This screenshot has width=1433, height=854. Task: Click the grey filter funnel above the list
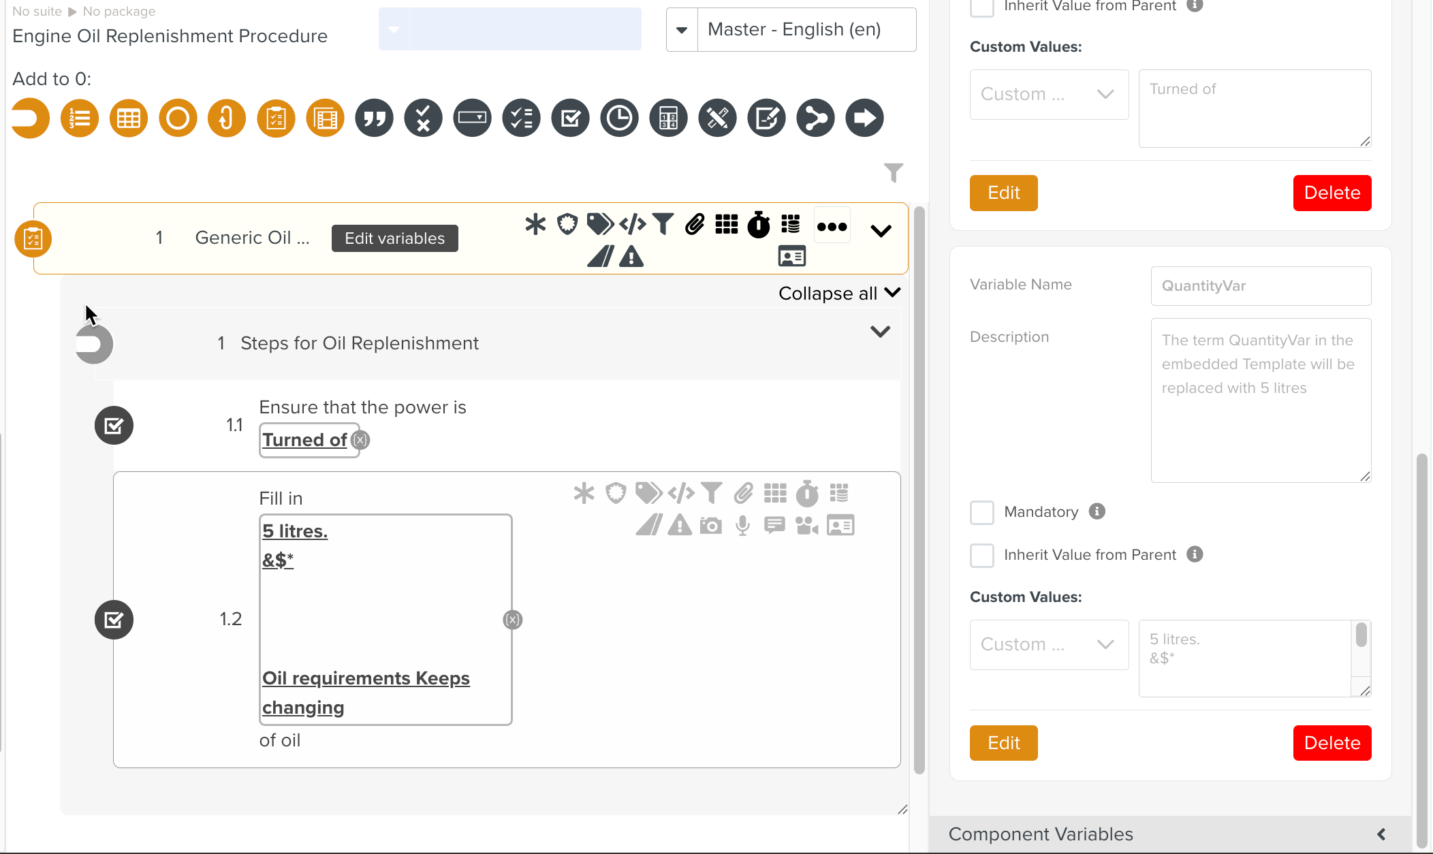[893, 172]
